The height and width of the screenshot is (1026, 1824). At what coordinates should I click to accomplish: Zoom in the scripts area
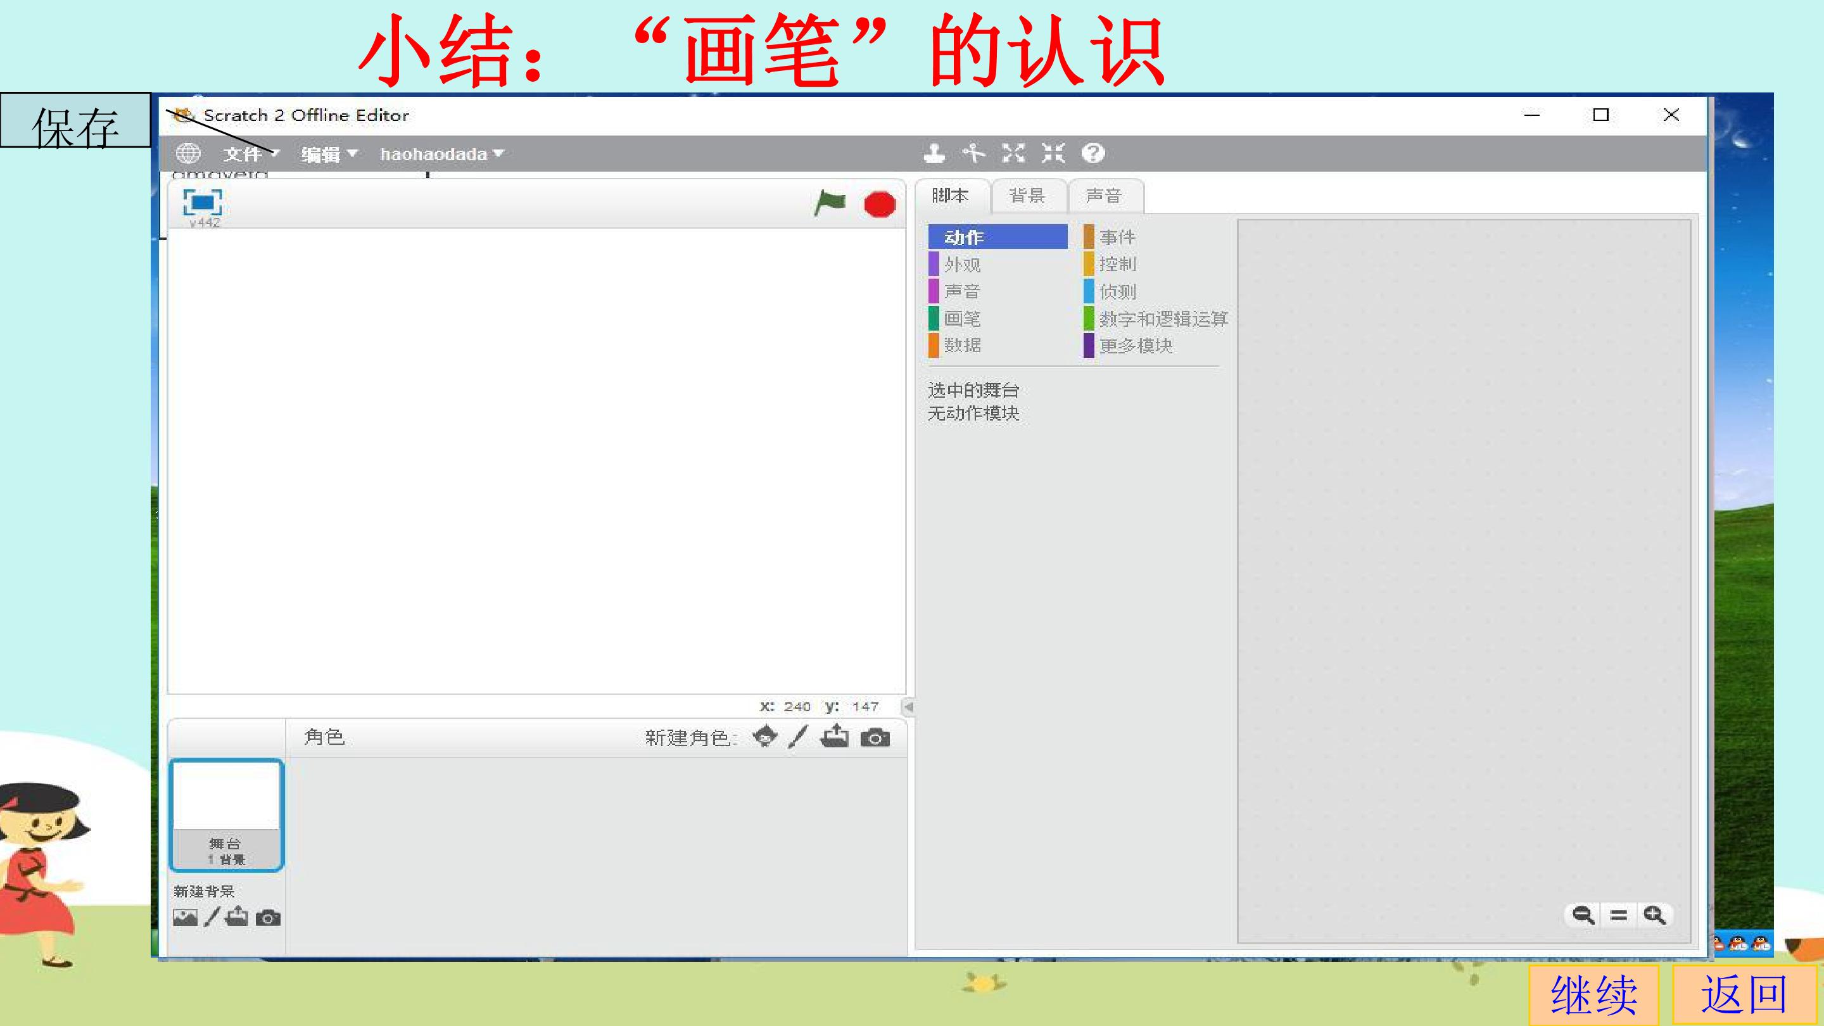[x=1655, y=915]
